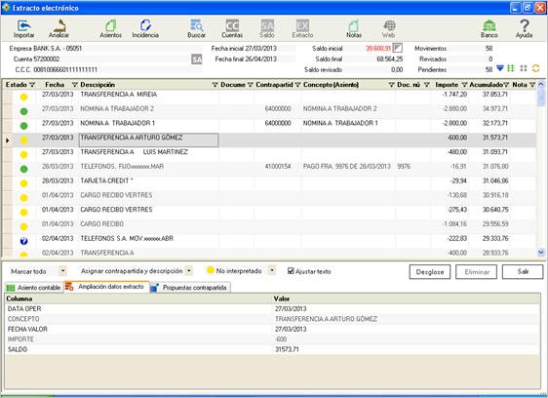Screen dimensions: 548x398
Task: Open the Importar toolbar tool
Action: coord(23,28)
